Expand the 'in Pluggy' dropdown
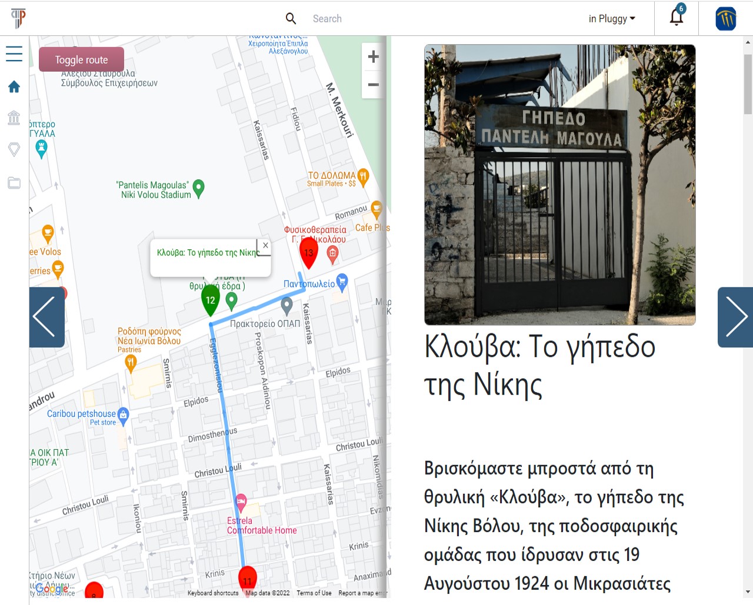 [x=612, y=19]
